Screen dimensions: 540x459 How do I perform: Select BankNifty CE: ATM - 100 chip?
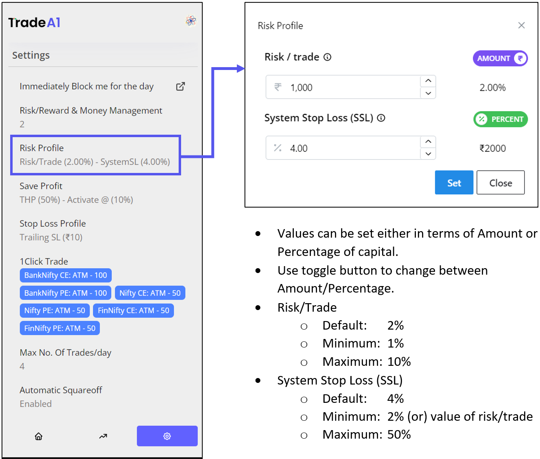click(x=66, y=275)
